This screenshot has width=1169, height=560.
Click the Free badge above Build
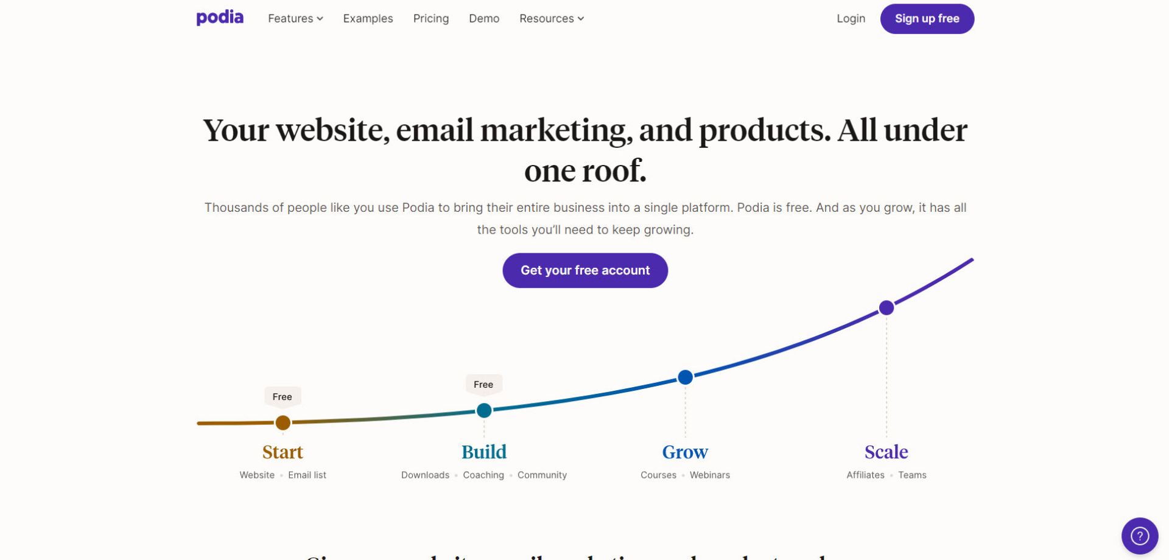coord(483,385)
